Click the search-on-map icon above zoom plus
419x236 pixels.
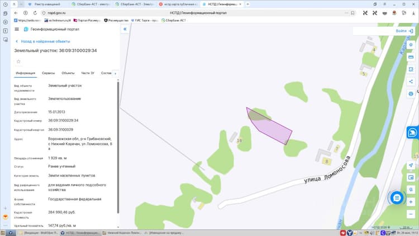[411, 190]
